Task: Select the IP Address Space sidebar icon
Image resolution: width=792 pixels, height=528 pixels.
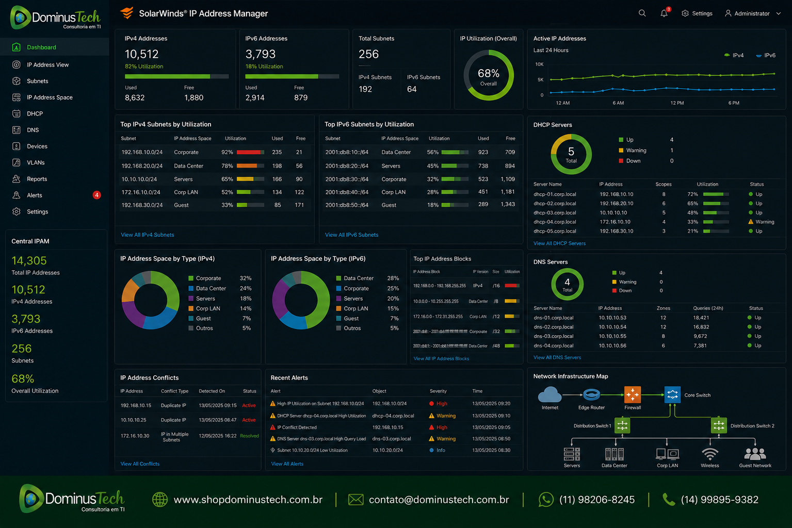Action: tap(17, 97)
